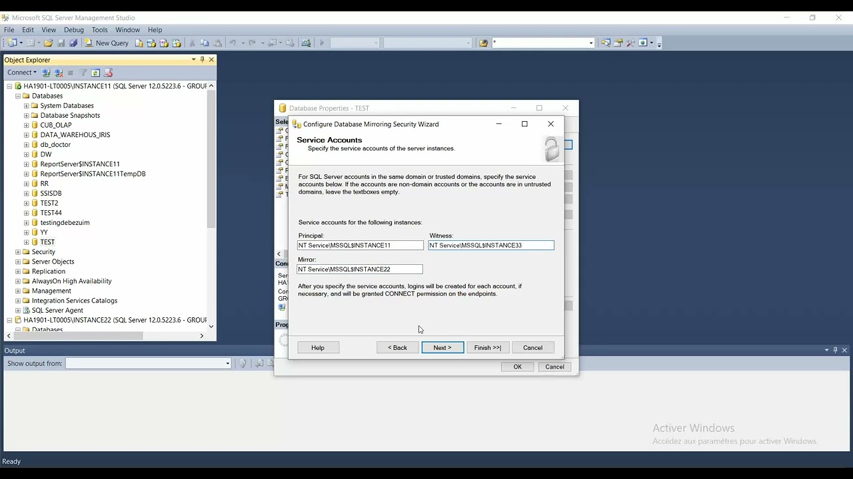Click the Database Engine Query icon

click(139, 43)
